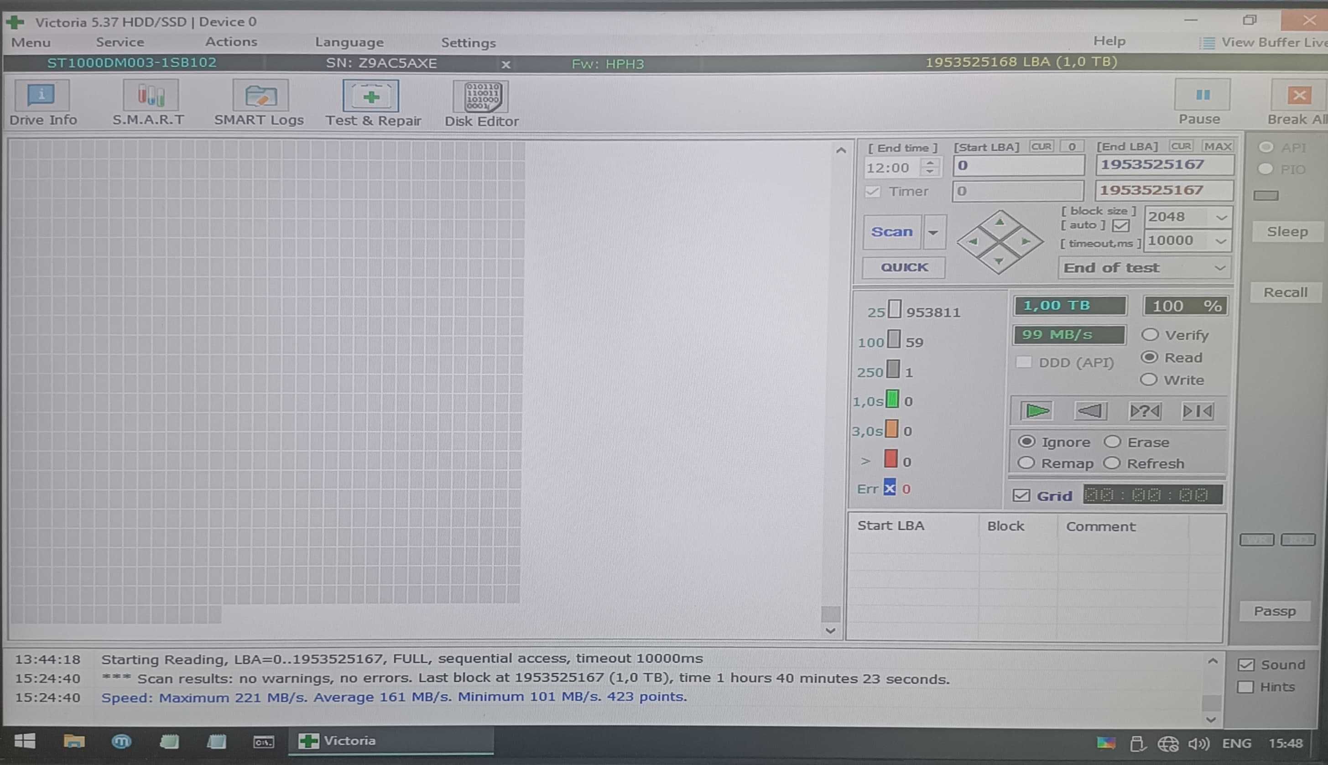
Task: Click the Passp button
Action: coord(1275,611)
